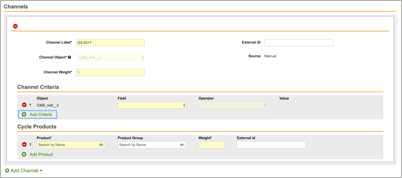This screenshot has height=178, width=402.
Task: Open the Operator dropdown in Channel Criteria
Action: 232,105
